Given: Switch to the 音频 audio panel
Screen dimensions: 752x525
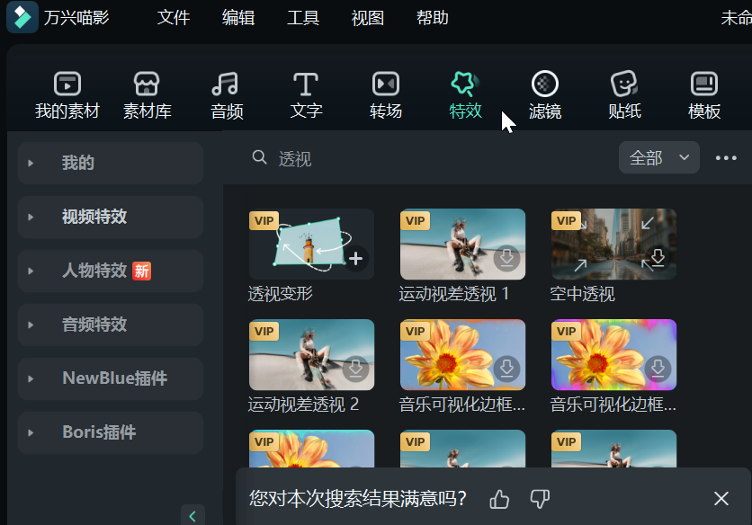Looking at the screenshot, I should tap(227, 95).
